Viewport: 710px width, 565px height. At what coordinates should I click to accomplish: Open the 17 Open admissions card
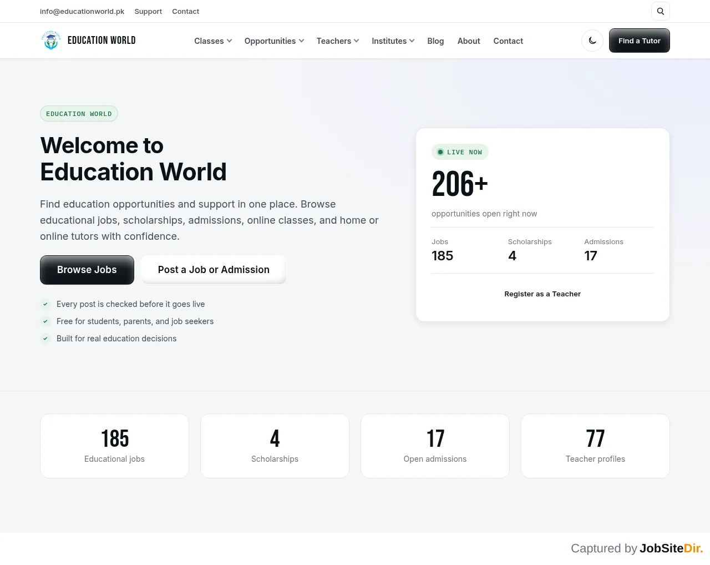coord(435,446)
